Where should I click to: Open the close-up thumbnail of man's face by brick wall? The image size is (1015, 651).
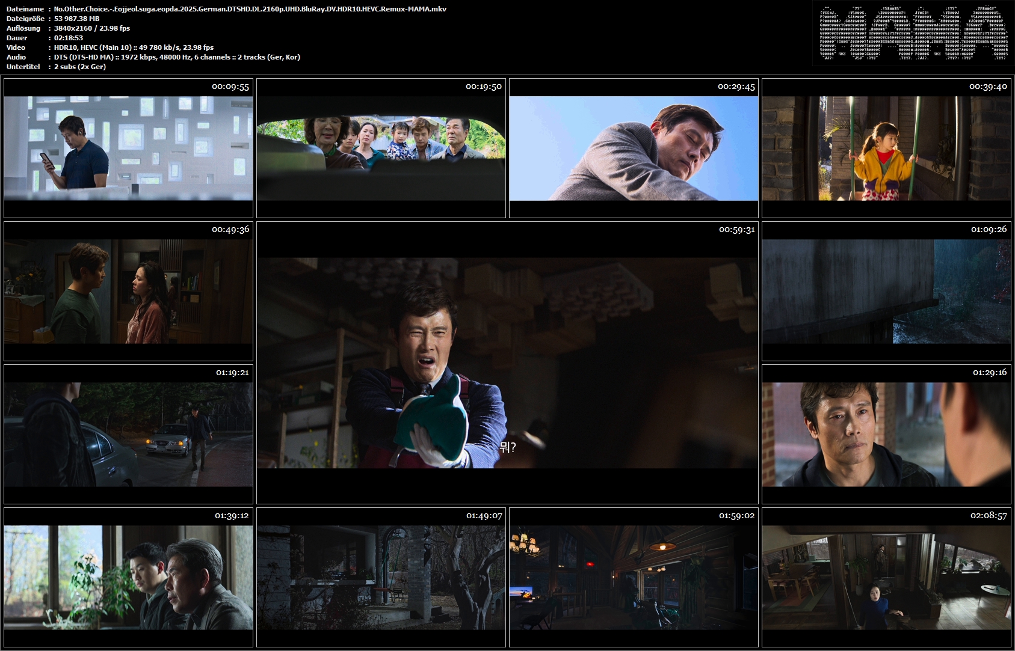886,435
